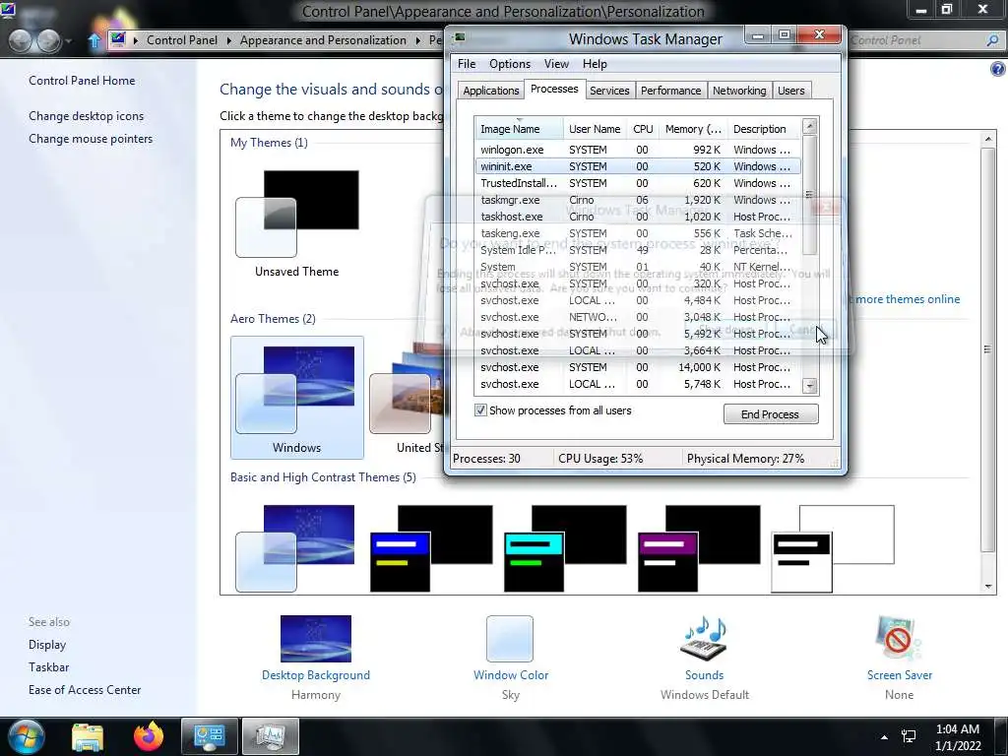Select svchost.exe row using 14,000 K
The width and height of the screenshot is (1008, 756).
(638, 367)
